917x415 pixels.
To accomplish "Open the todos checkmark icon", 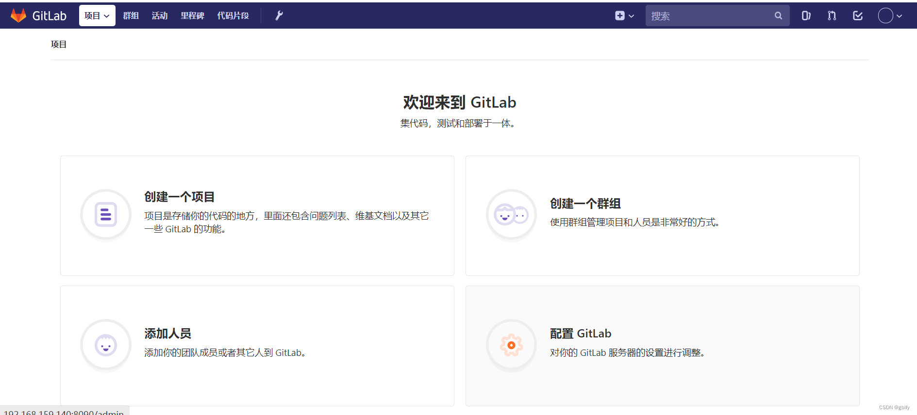I will 858,16.
